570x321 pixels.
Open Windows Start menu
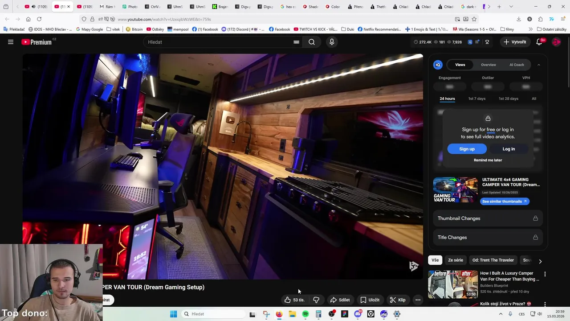pos(174,314)
